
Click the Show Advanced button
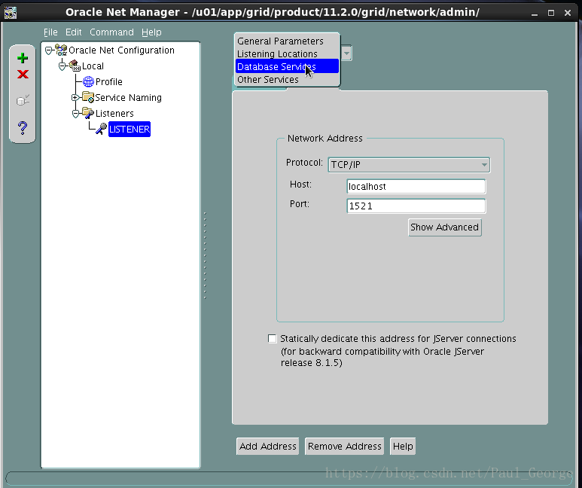coord(445,227)
